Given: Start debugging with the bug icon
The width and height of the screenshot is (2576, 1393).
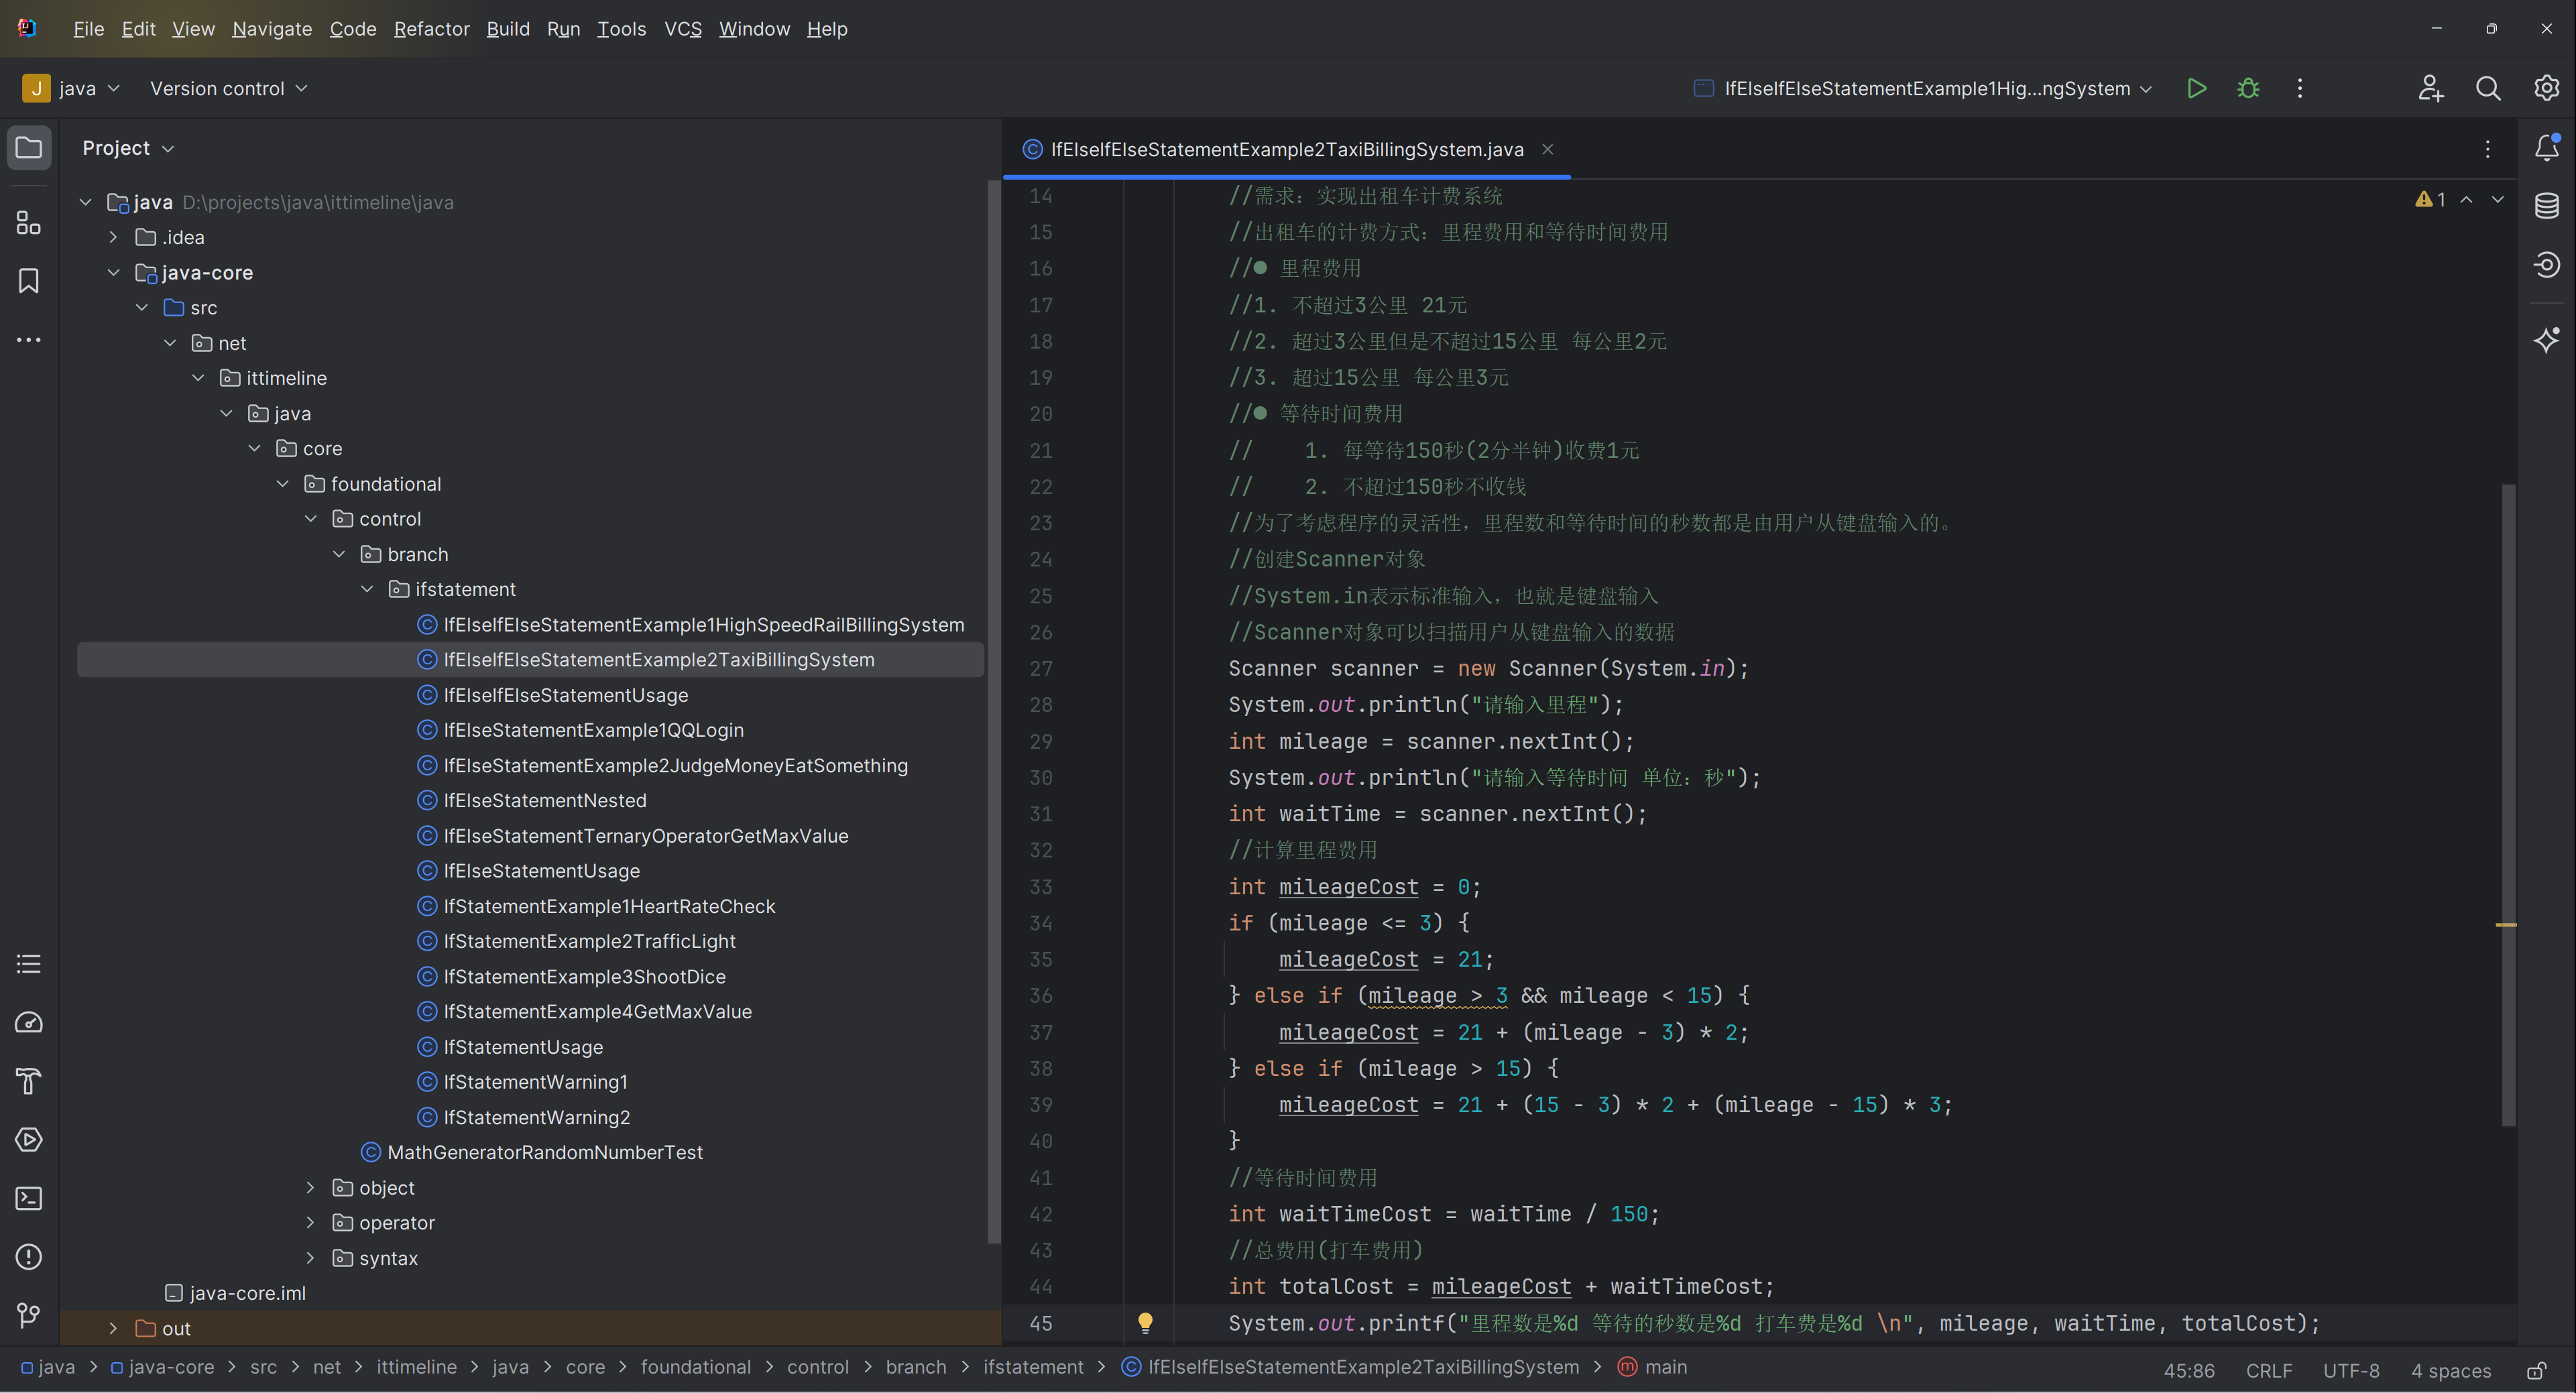Looking at the screenshot, I should click(2248, 88).
